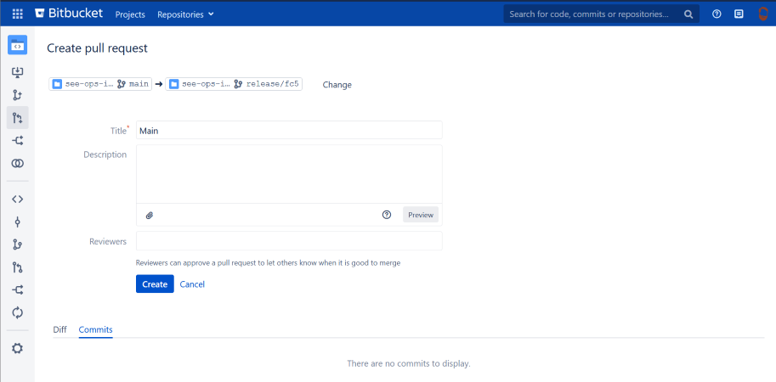
Task: Click the Create fork sidebar icon
Action: pyautogui.click(x=17, y=141)
